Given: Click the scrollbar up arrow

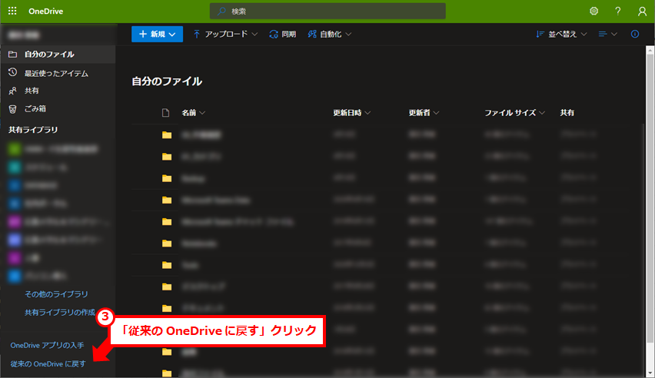Looking at the screenshot, I should pos(650,51).
